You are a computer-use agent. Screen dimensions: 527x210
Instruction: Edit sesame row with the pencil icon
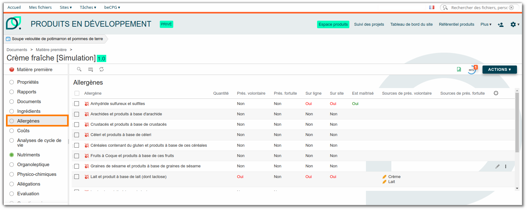coord(497,166)
